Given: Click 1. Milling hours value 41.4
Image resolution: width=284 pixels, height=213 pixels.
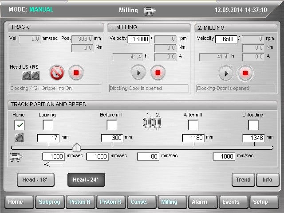Looking at the screenshot, I should [x=128, y=57].
